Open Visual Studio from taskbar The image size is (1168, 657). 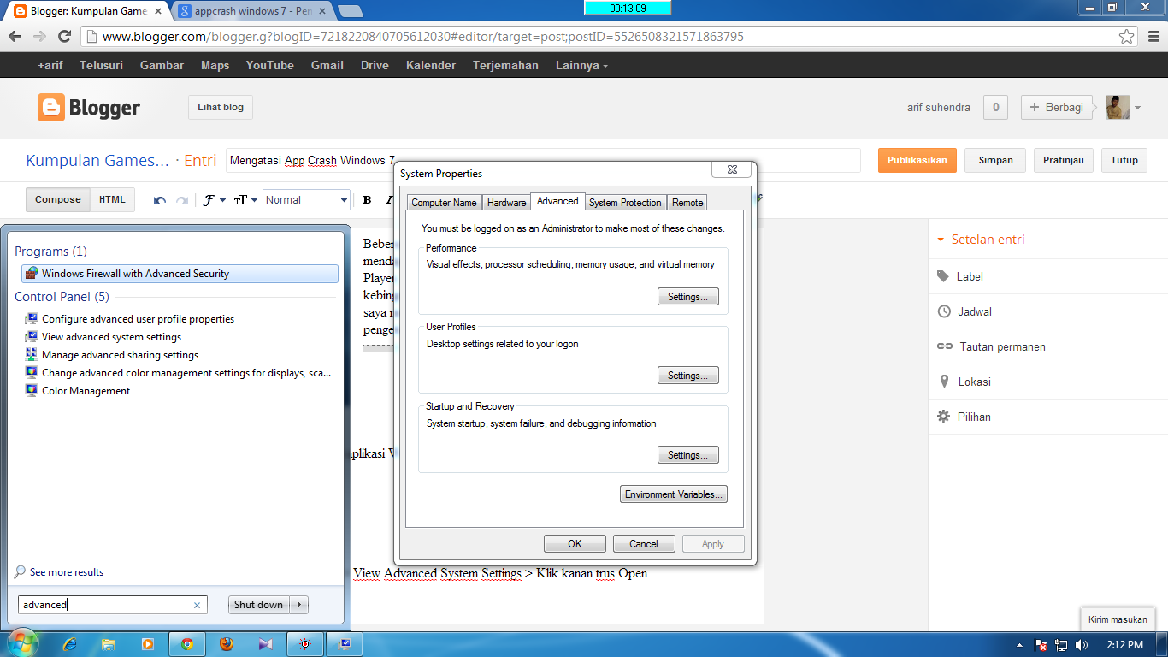pos(265,644)
